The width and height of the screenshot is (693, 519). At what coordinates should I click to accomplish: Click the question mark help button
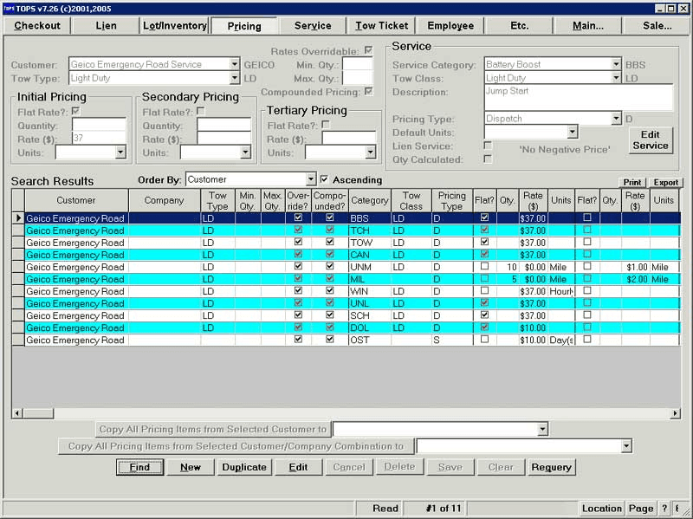click(664, 509)
